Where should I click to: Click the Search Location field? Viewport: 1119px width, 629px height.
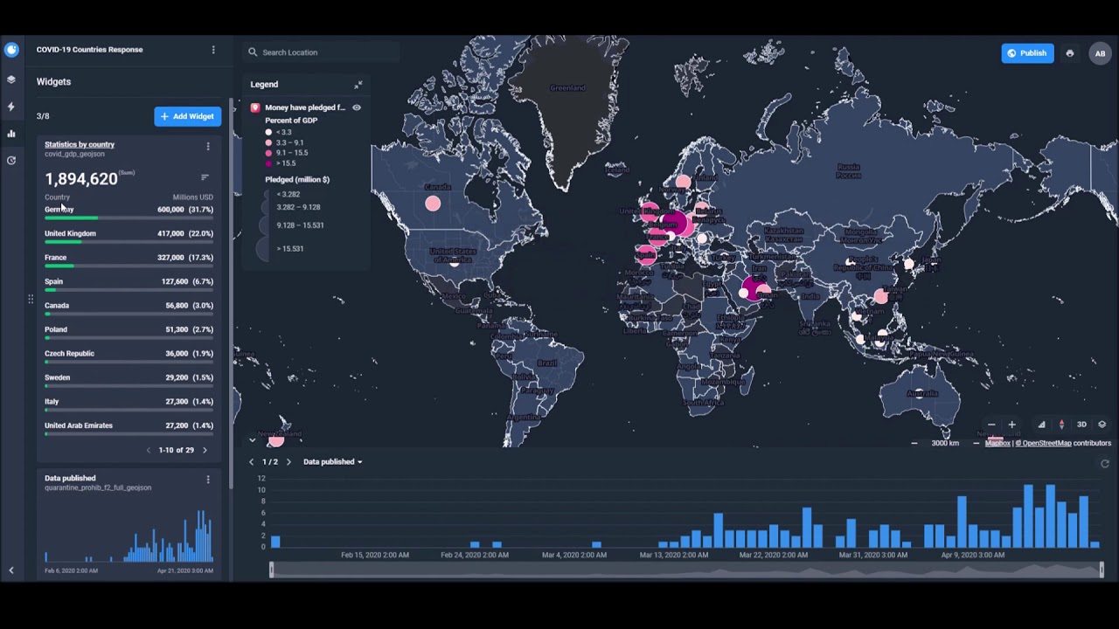tap(322, 52)
